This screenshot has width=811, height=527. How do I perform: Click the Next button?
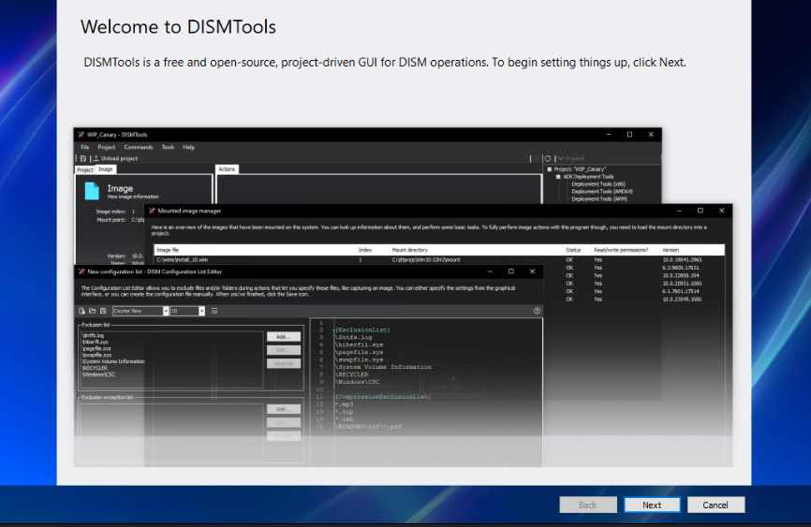pos(652,505)
